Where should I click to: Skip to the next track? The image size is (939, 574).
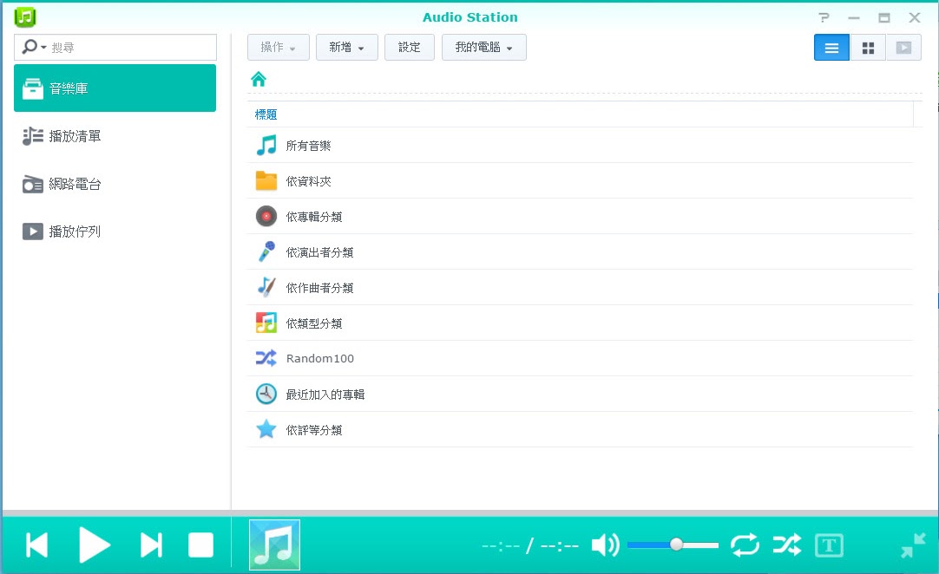tap(151, 545)
